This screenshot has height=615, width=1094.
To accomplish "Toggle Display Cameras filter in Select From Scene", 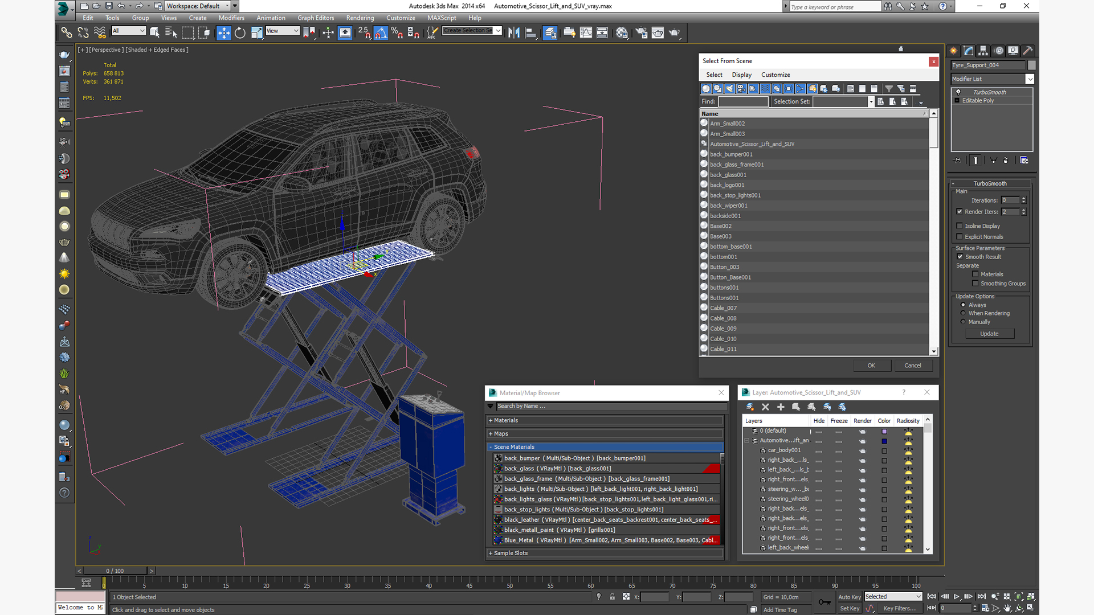I will coord(741,89).
